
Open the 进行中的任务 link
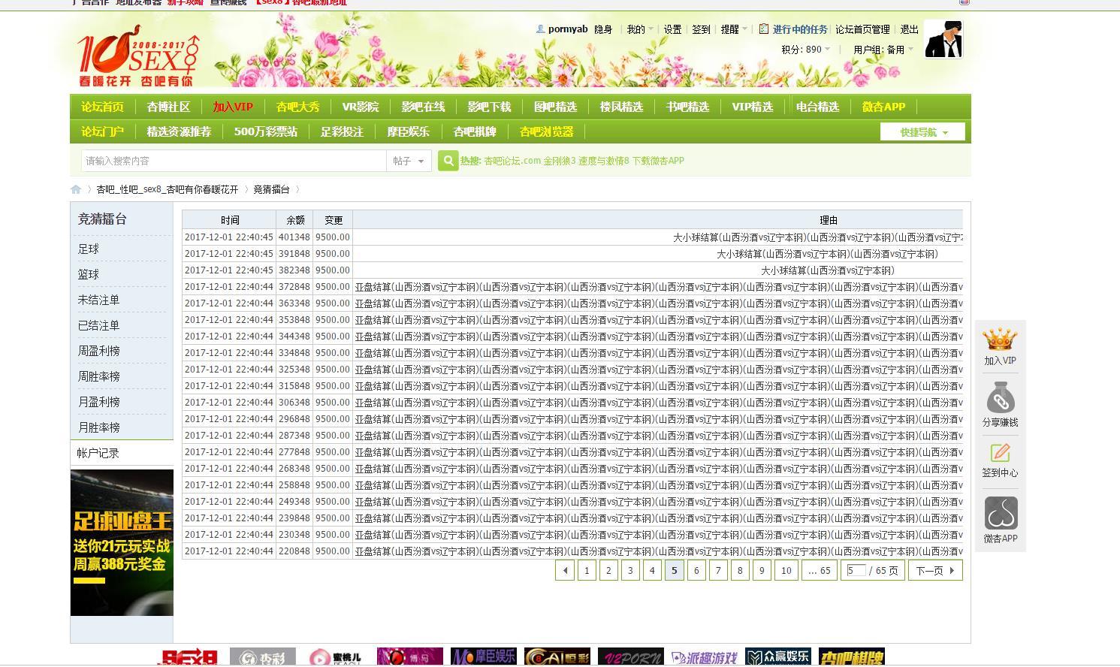[x=800, y=29]
